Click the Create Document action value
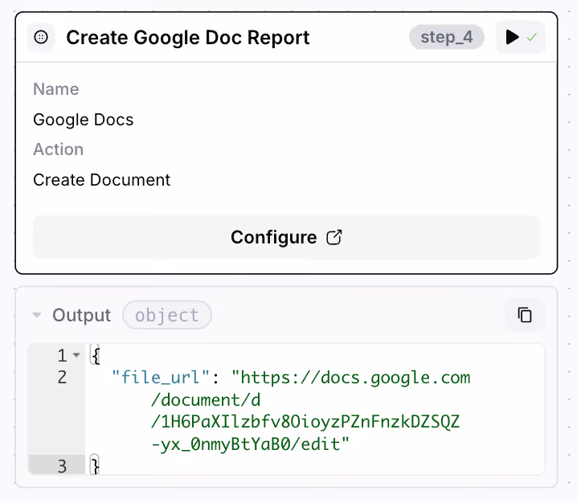Screen dimensions: 577x503 [101, 180]
